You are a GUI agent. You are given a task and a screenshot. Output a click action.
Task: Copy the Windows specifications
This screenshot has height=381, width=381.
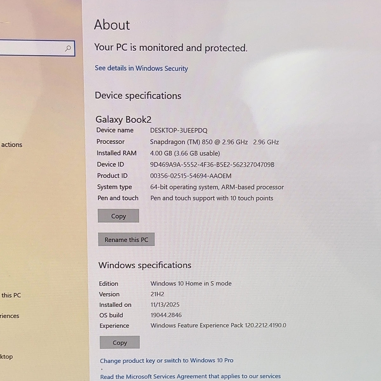pos(120,343)
